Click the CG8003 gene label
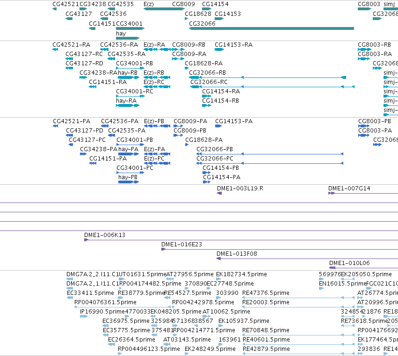 point(369,4)
